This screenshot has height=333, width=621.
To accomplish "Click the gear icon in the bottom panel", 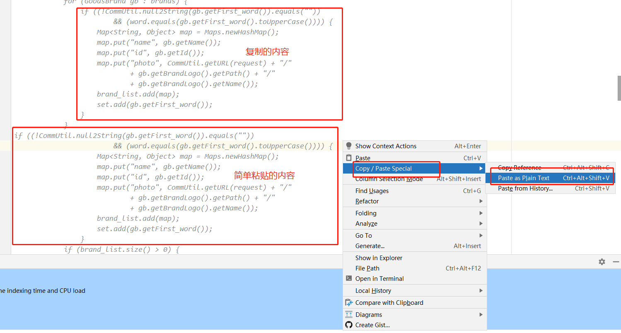I will click(x=602, y=262).
